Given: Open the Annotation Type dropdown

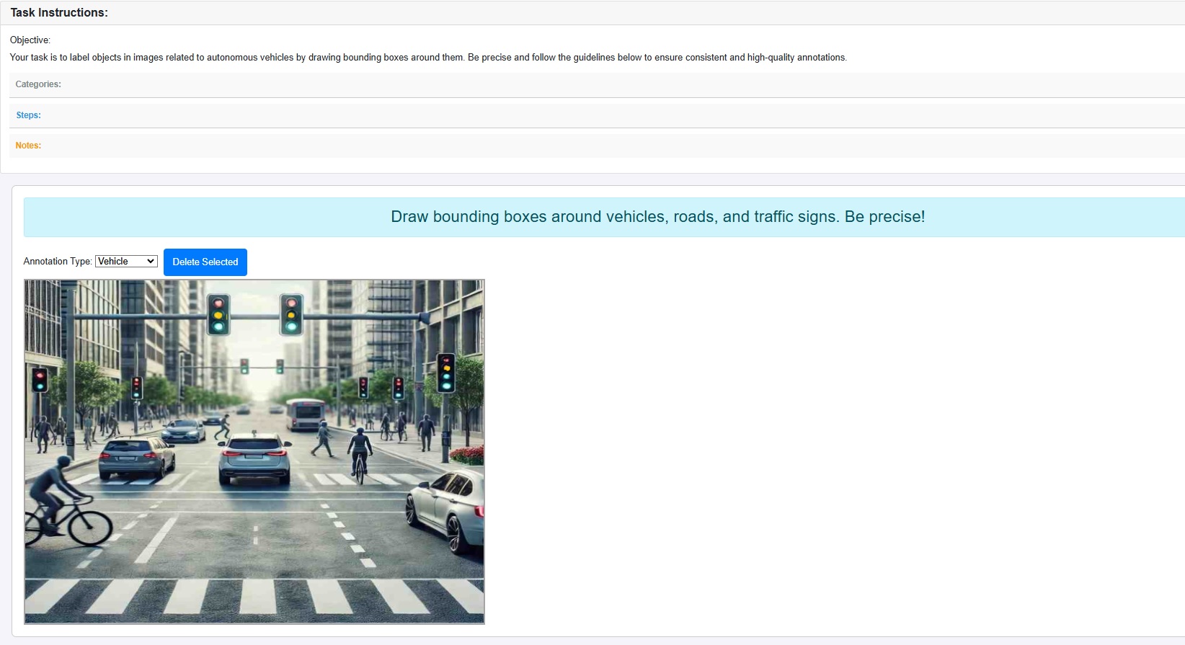Looking at the screenshot, I should point(126,262).
